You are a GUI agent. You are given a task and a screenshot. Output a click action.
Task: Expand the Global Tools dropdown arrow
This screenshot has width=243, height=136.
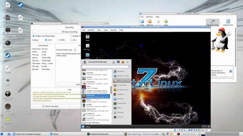tap(235, 23)
